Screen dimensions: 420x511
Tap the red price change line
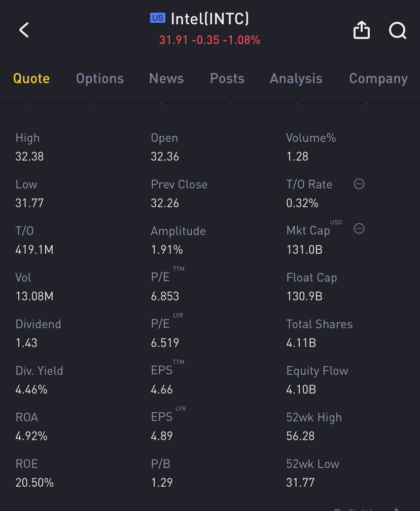coord(209,40)
